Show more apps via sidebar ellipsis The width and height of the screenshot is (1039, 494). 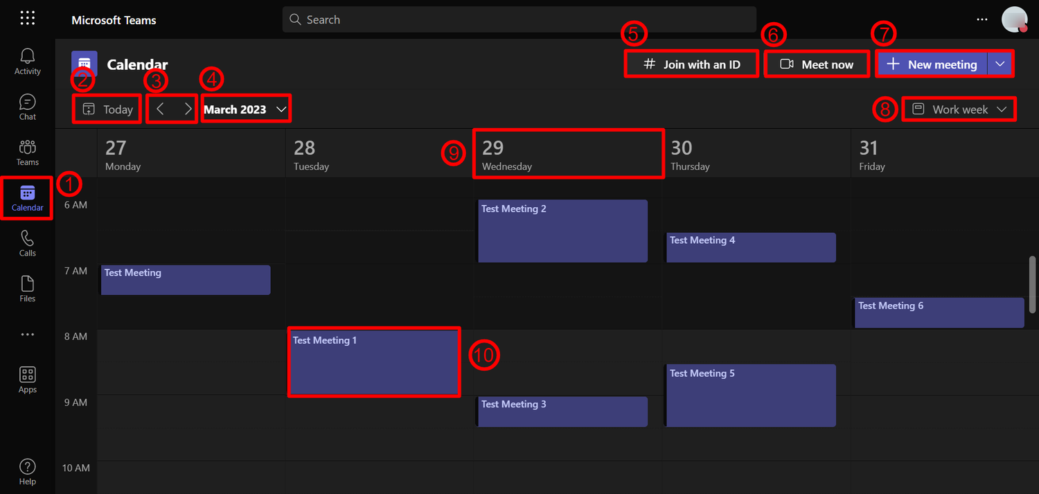(x=27, y=335)
